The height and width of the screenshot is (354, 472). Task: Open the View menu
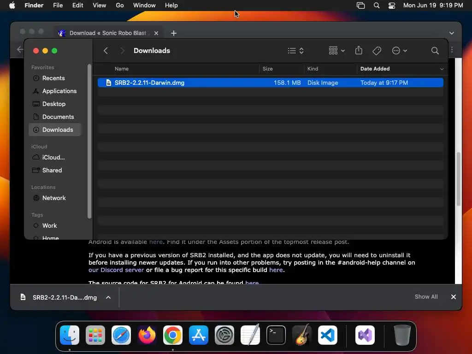[x=100, y=6]
